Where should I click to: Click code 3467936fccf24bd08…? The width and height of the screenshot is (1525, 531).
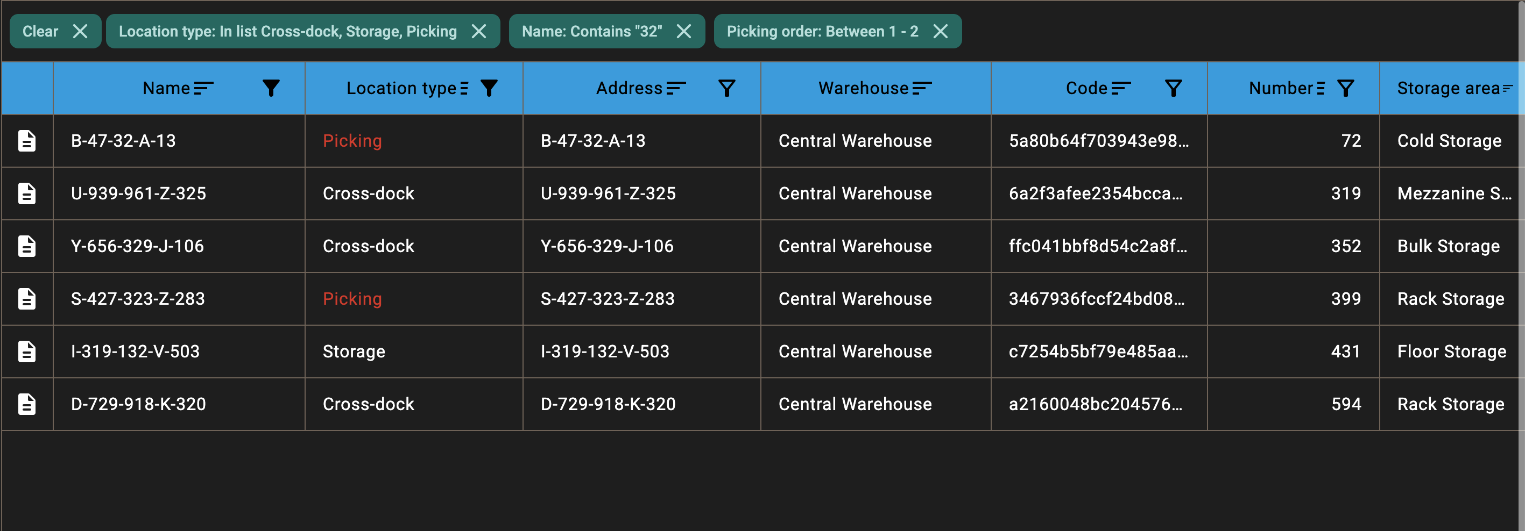(x=1097, y=299)
